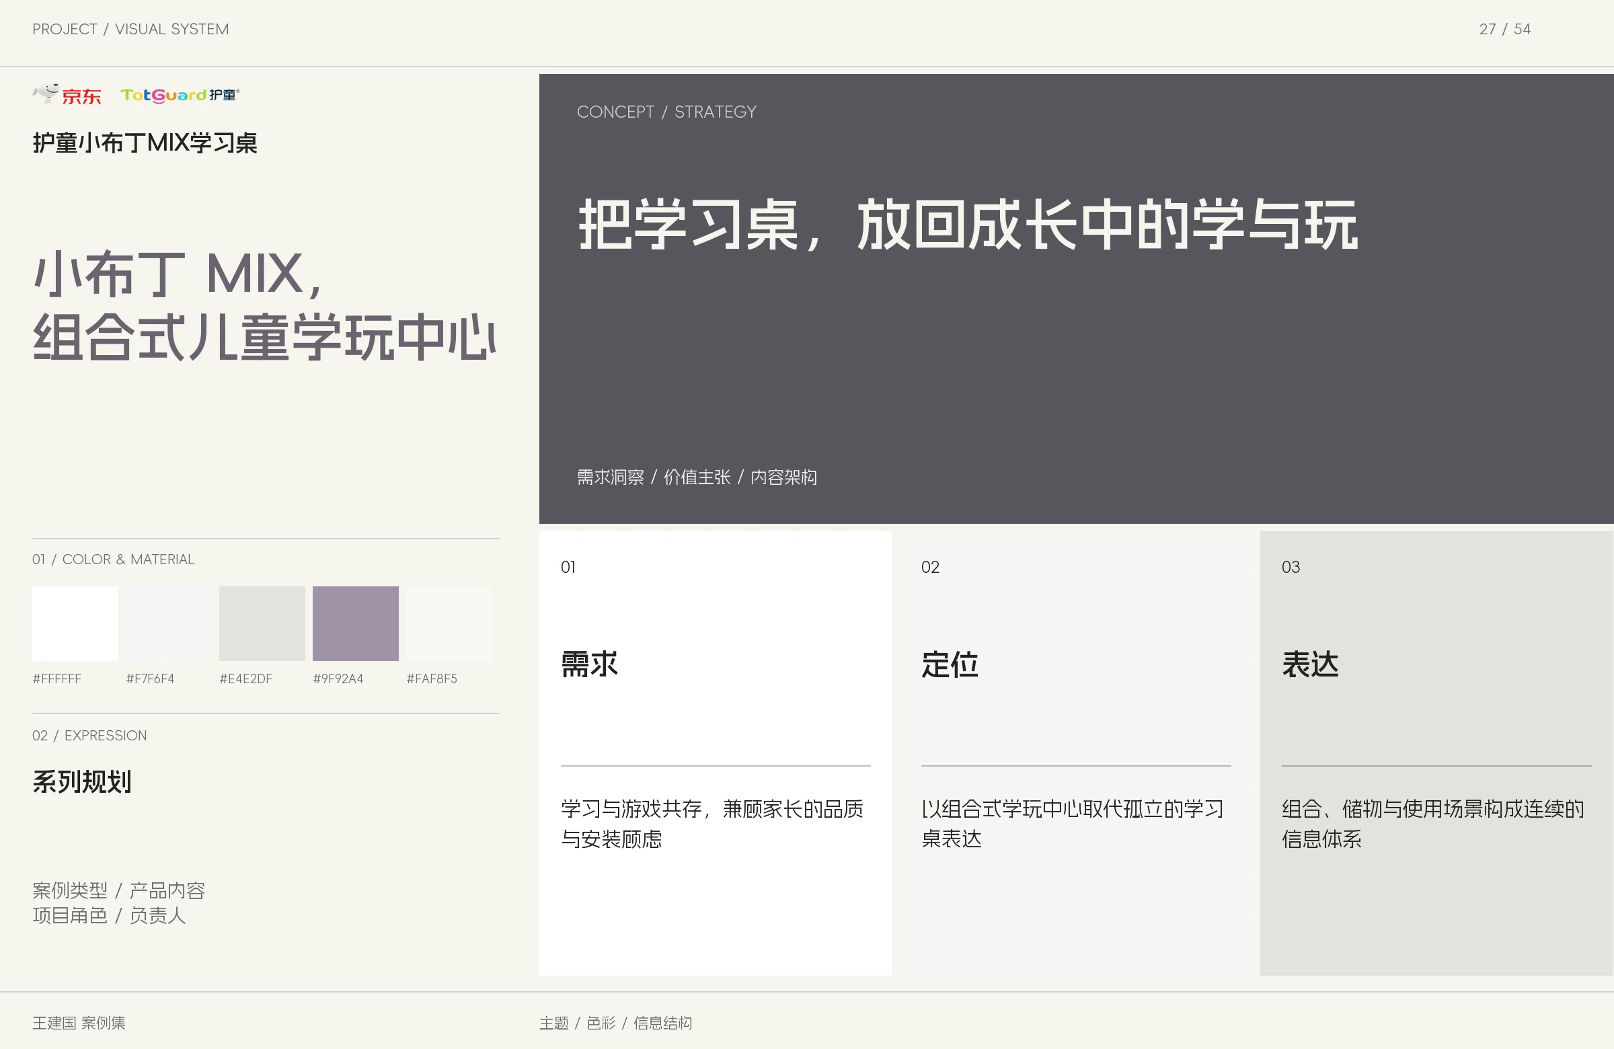
Task: Click the 案例类型 / 产品内容 line
Action: tap(118, 890)
